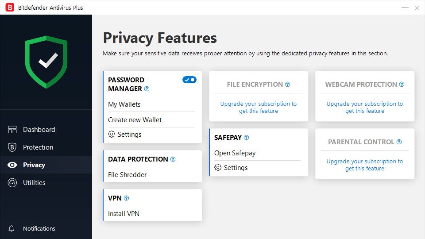Click help icon next to Webcam Protection
This screenshot has height=239, width=425.
click(402, 85)
